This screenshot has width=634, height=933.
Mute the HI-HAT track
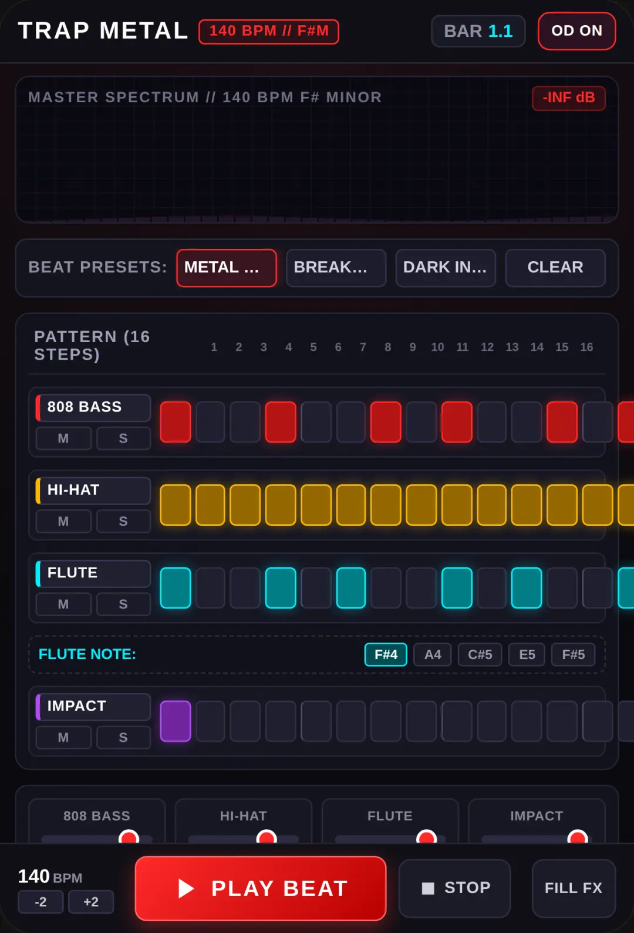(63, 521)
